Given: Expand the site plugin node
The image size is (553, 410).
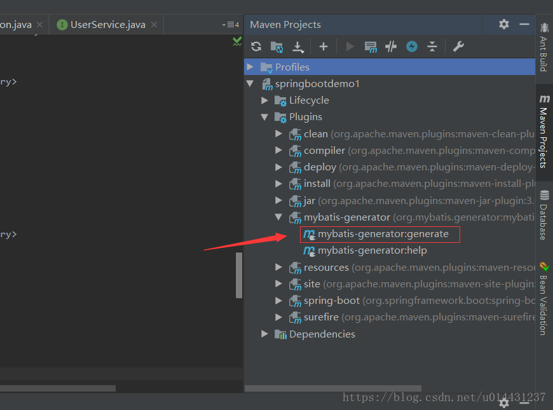Looking at the screenshot, I should [x=278, y=284].
